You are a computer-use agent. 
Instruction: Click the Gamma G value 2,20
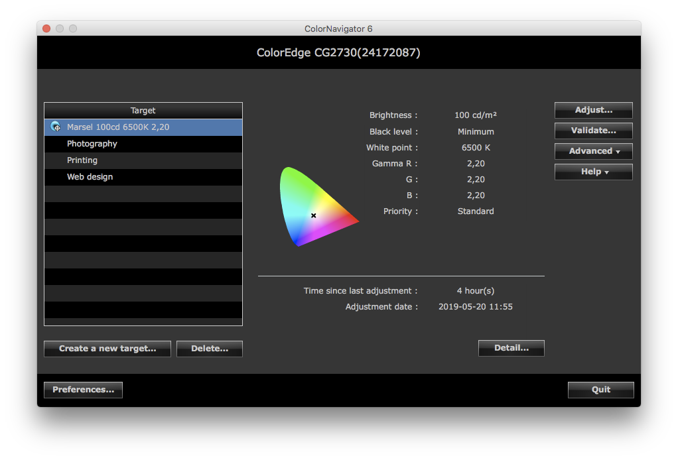(476, 180)
